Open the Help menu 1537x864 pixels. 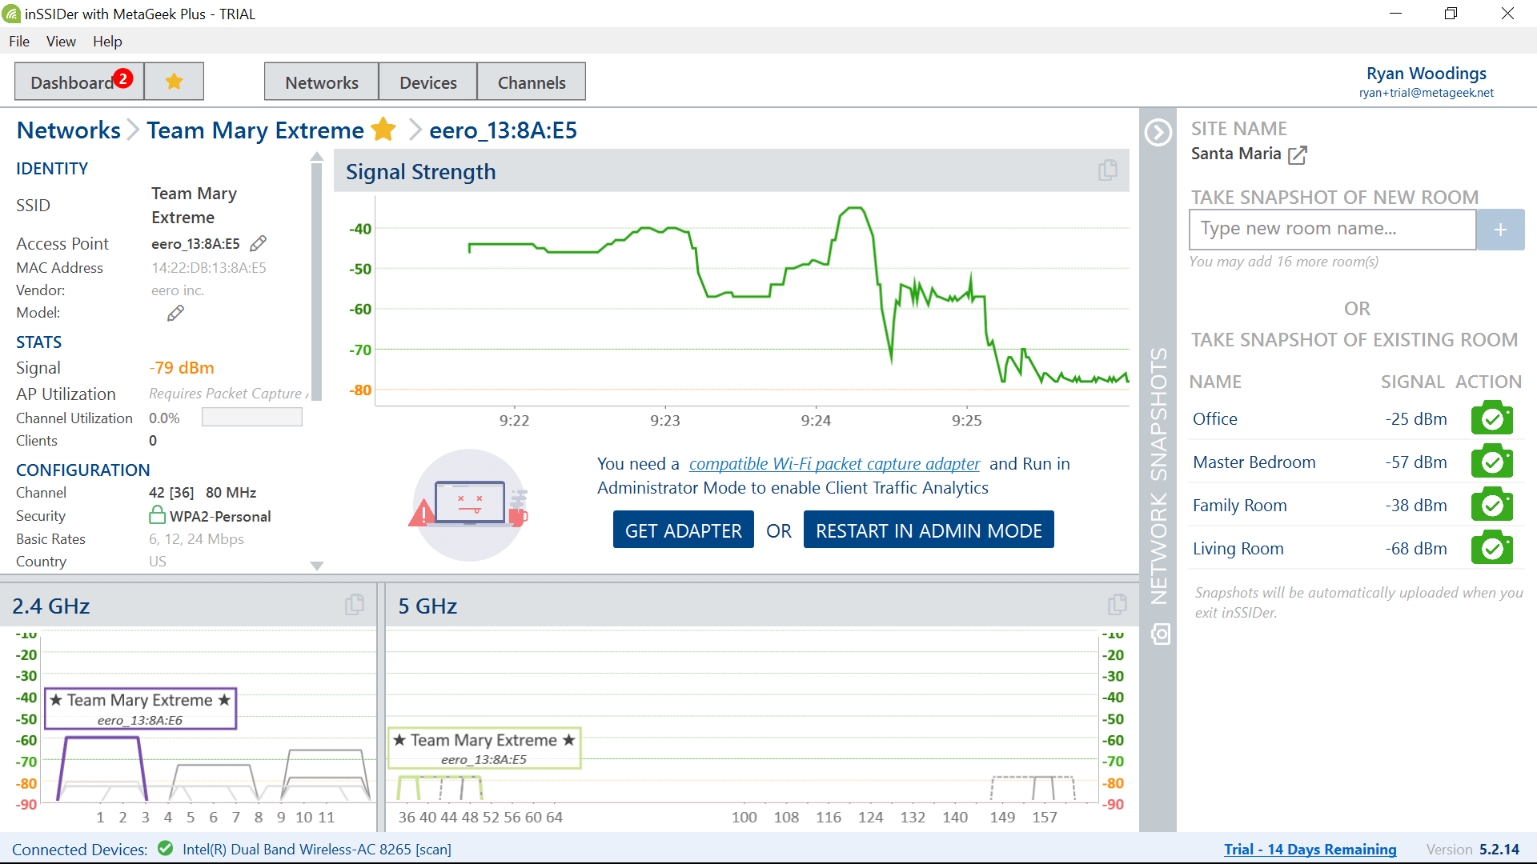(x=107, y=41)
